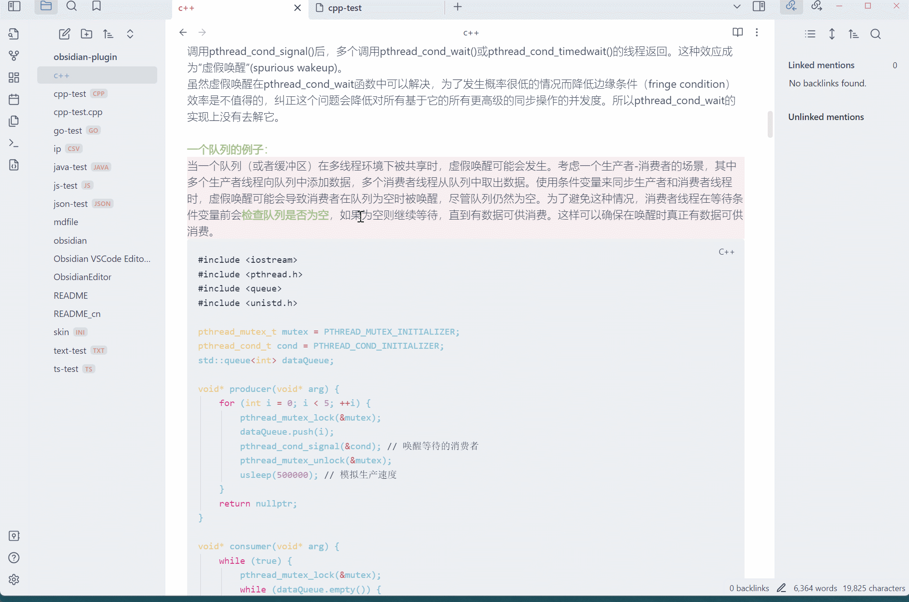This screenshot has height=602, width=909.
Task: Click the editor vertical scrollbar
Action: point(770,124)
